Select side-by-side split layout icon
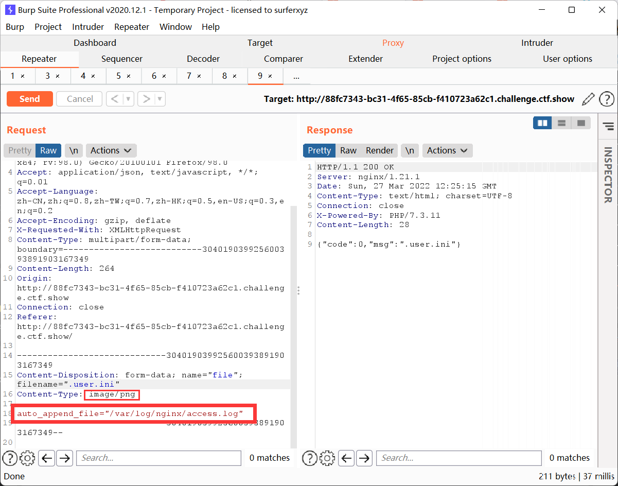The height and width of the screenshot is (486, 618). 542,123
